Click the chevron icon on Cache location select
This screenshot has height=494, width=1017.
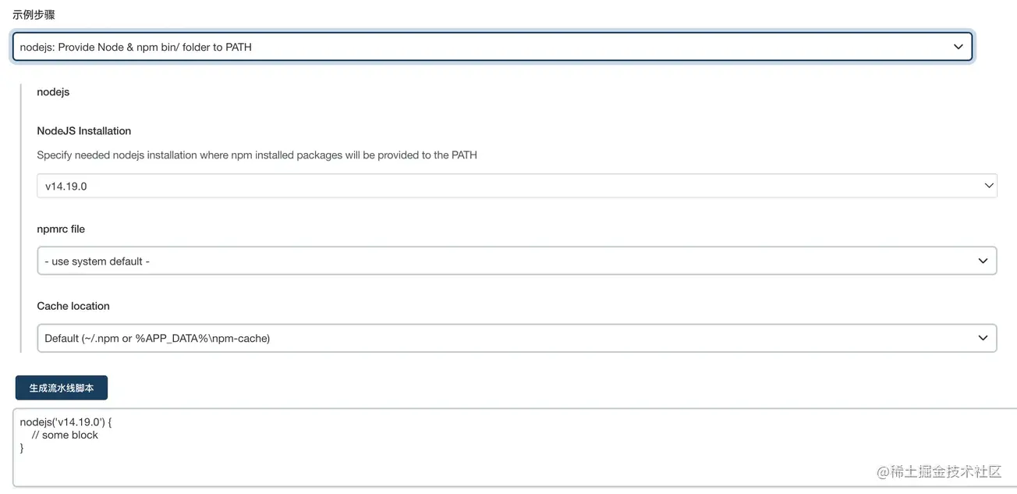click(x=983, y=338)
